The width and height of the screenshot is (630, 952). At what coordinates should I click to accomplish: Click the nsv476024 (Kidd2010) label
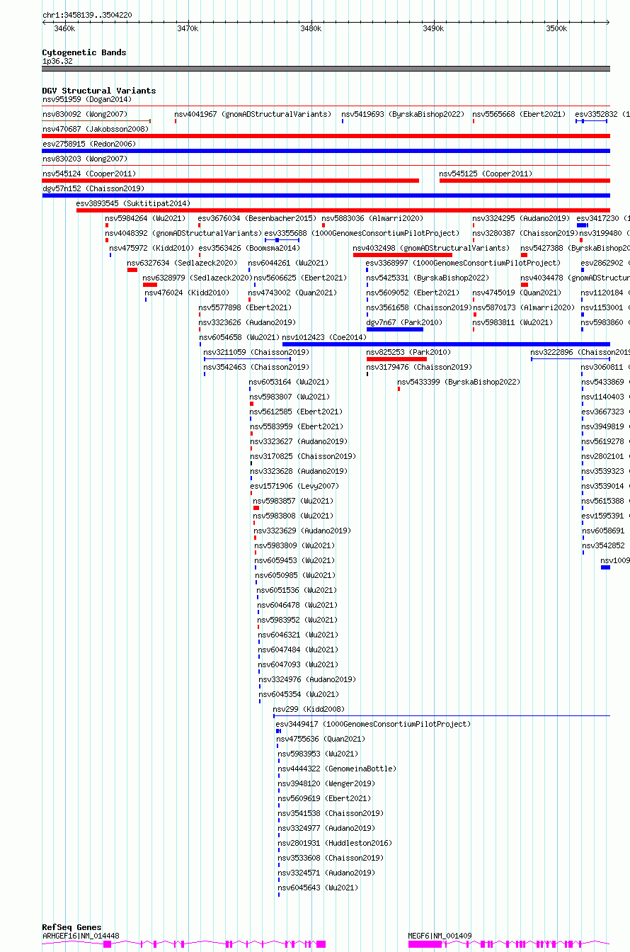[x=187, y=293]
